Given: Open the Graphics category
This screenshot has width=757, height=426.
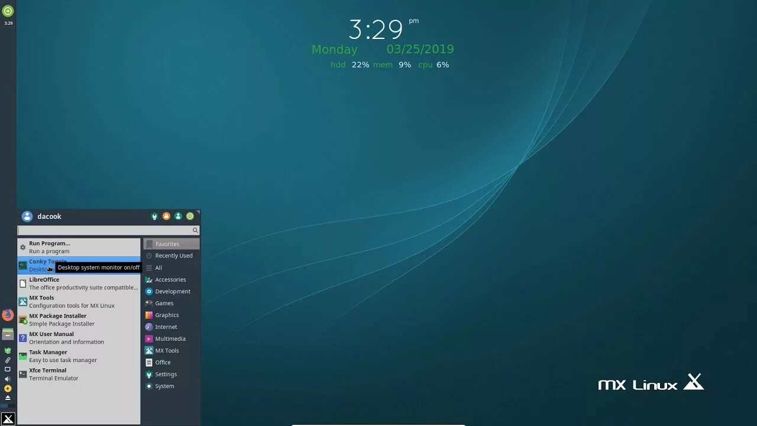Looking at the screenshot, I should coord(172,315).
